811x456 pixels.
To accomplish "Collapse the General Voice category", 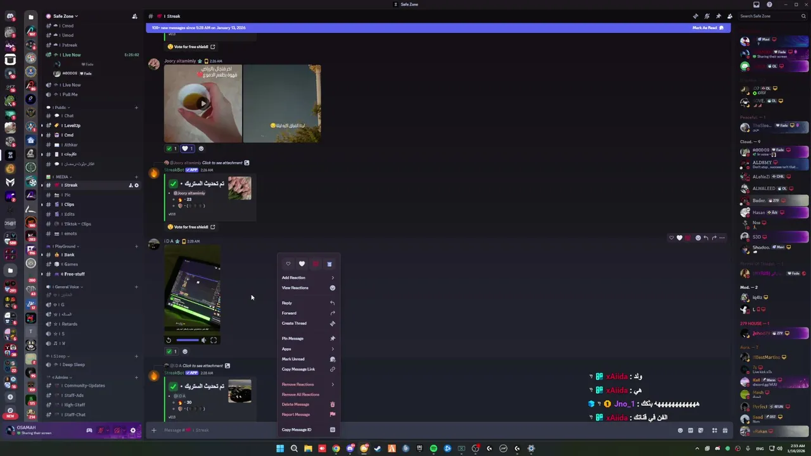I will pos(64,287).
